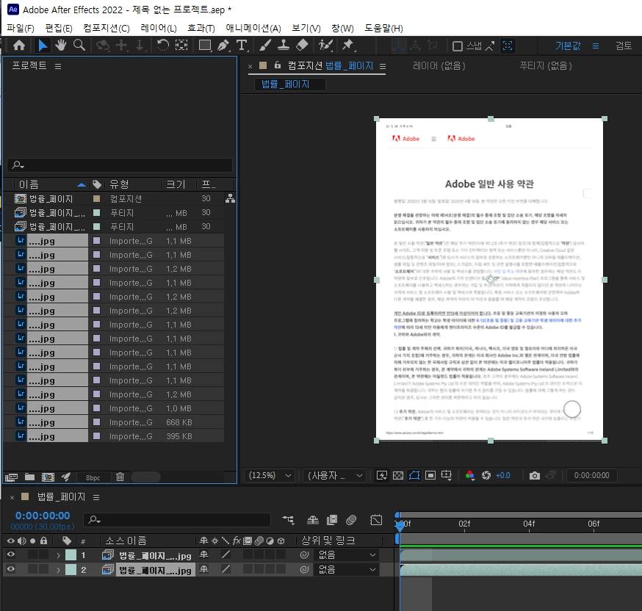
Task: Click the motion blur enable icon in timeline
Action: [351, 520]
